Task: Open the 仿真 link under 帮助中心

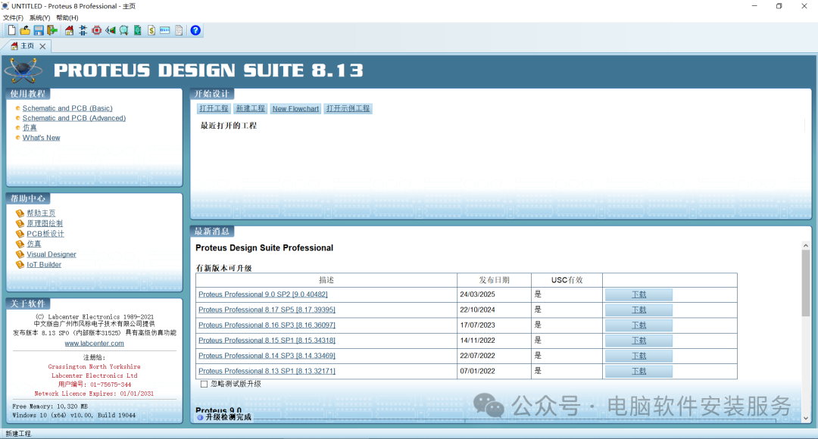Action: pos(34,244)
